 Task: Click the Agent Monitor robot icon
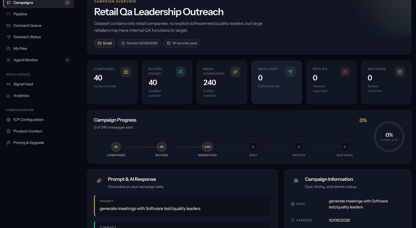tap(8, 60)
